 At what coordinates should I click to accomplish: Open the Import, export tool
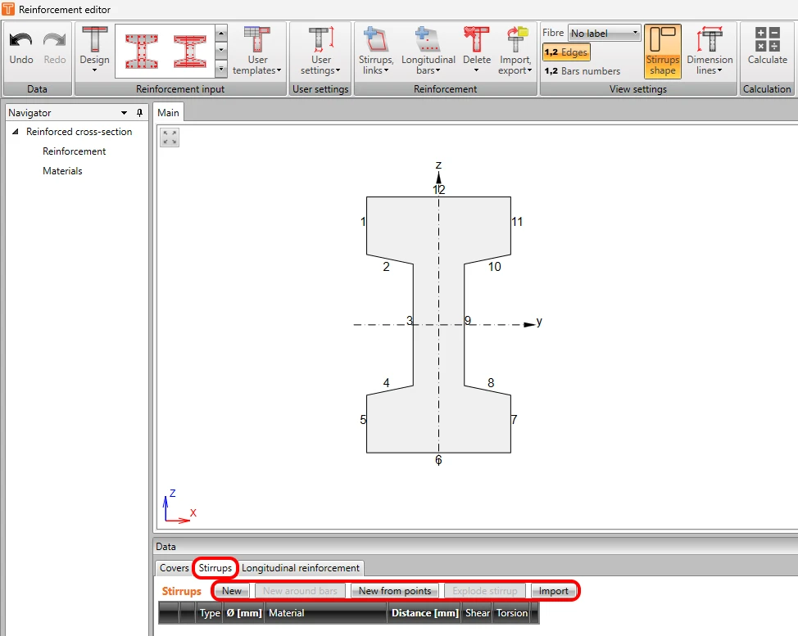point(515,51)
